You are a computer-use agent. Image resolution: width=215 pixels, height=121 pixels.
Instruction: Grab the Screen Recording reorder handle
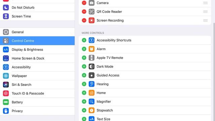[x=205, y=20]
